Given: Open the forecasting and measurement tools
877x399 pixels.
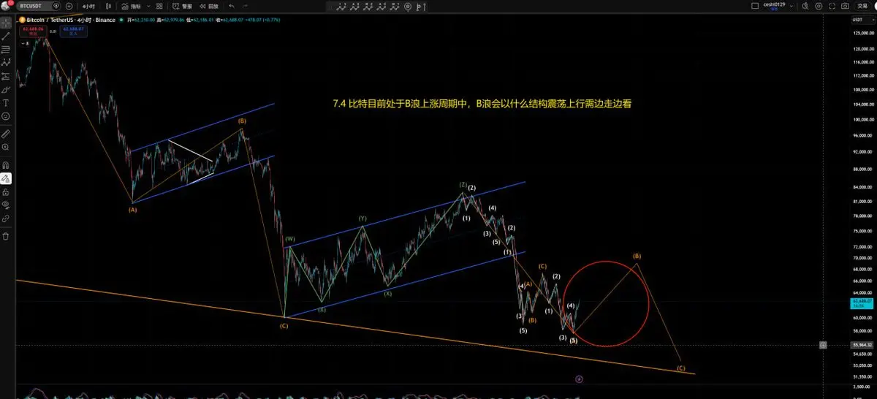Looking at the screenshot, I should point(6,76).
